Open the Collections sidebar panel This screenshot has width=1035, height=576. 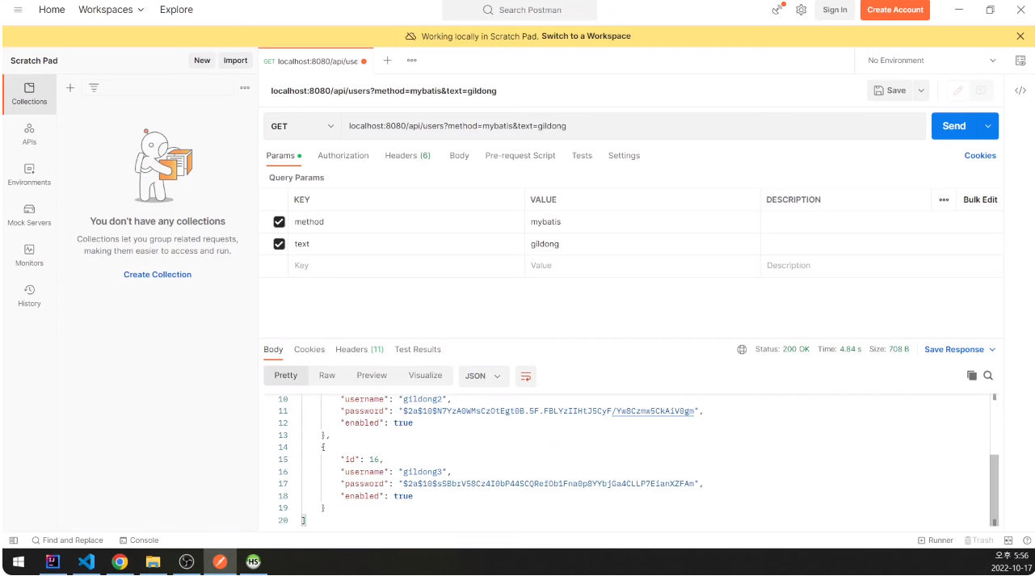click(x=30, y=94)
